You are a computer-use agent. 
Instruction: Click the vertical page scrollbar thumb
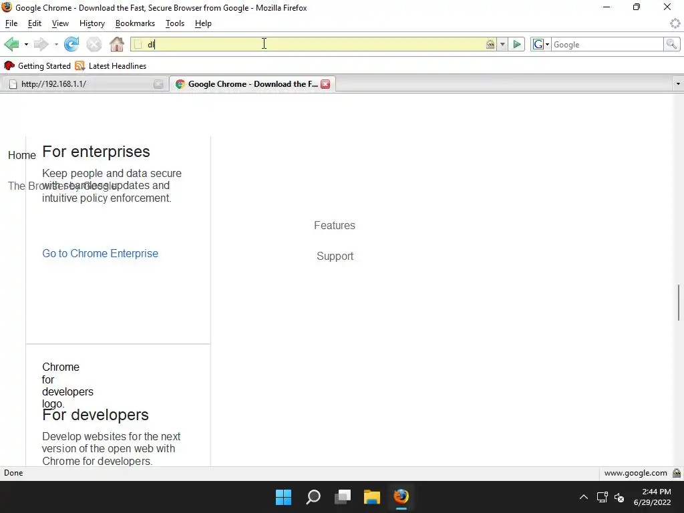tap(679, 303)
